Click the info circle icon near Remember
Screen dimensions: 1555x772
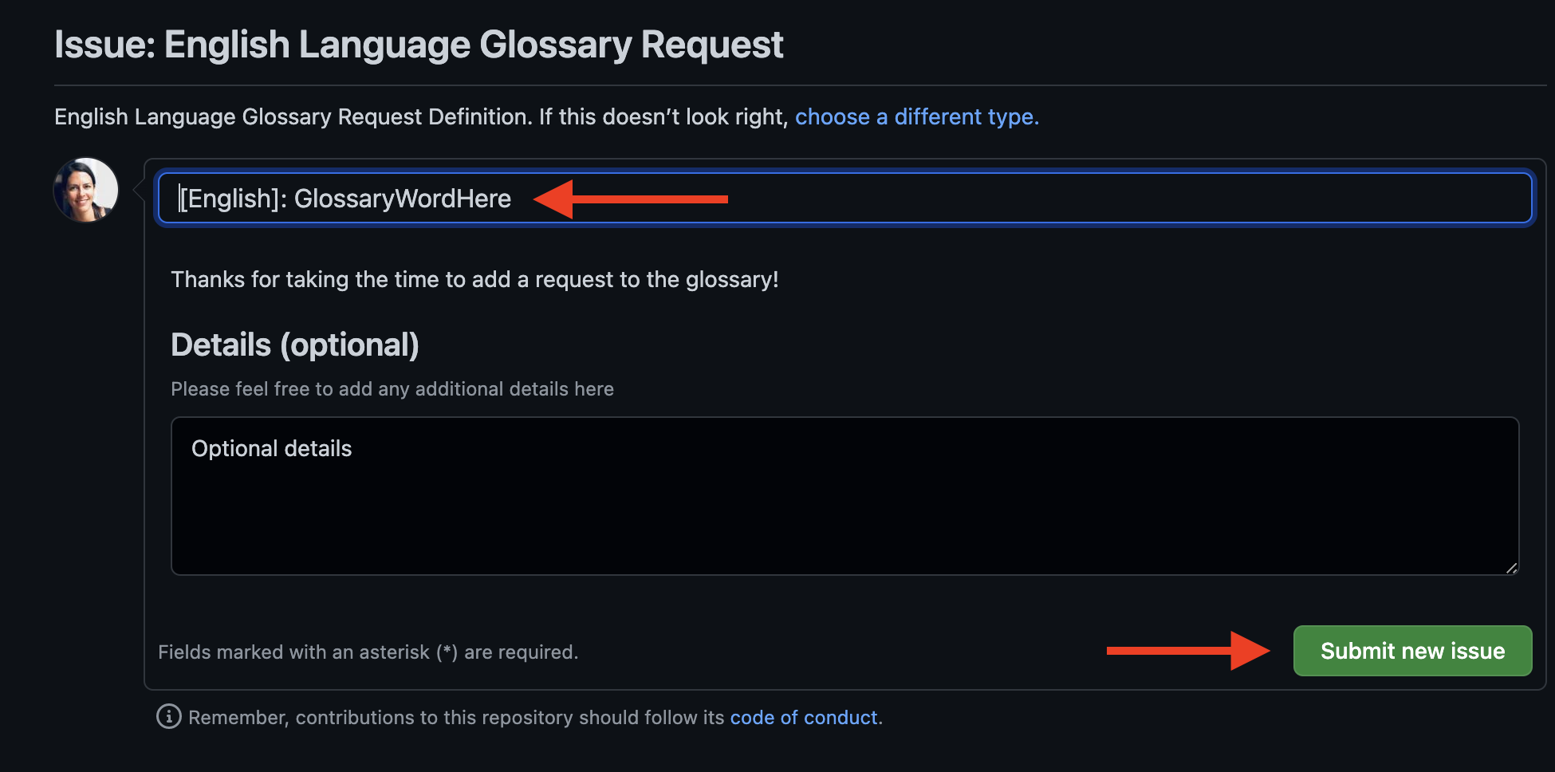coord(168,716)
